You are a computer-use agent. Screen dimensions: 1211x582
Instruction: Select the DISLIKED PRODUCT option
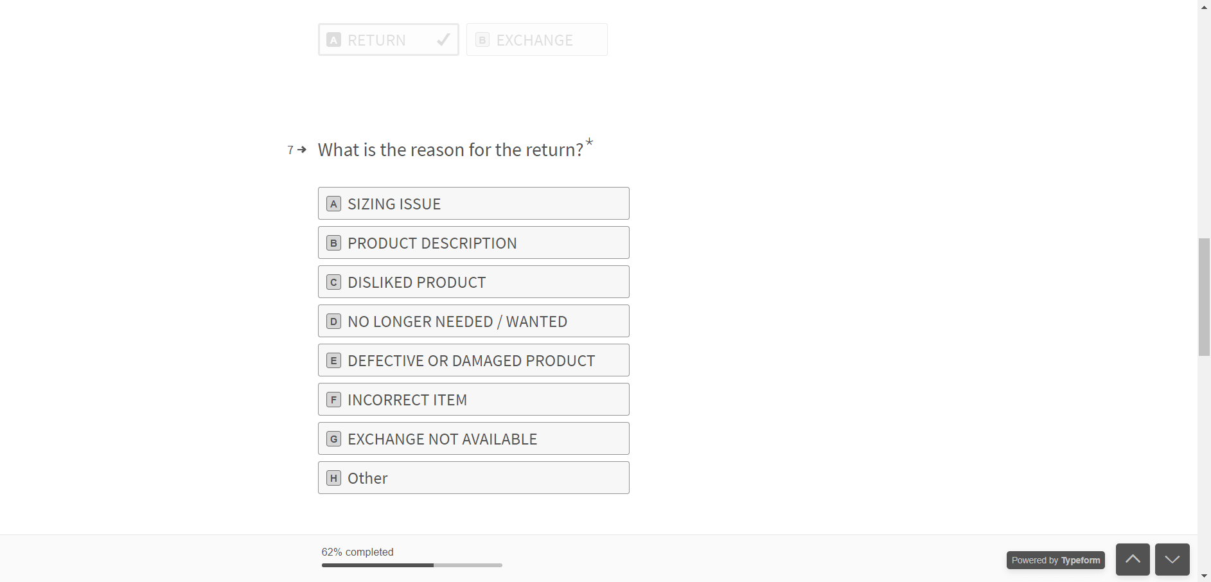tap(473, 282)
